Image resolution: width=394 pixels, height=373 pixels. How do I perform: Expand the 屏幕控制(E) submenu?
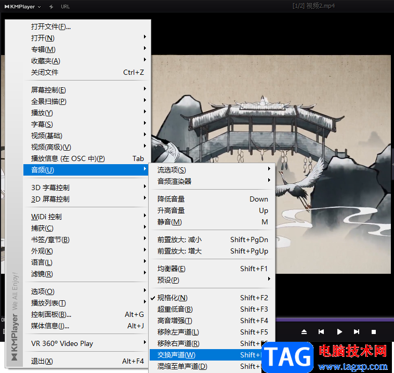tap(87, 90)
